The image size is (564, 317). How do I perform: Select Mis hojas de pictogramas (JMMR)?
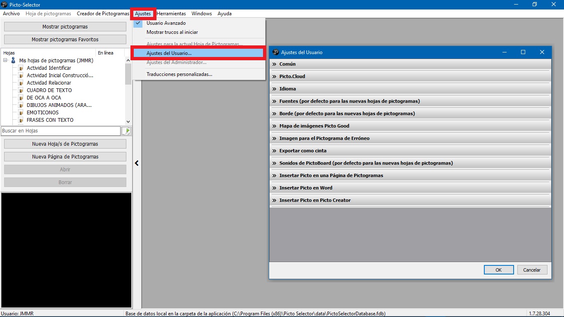pyautogui.click(x=56, y=60)
